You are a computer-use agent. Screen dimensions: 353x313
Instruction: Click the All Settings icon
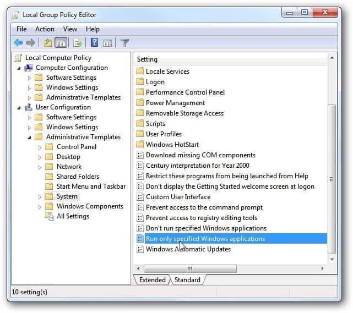(50, 216)
